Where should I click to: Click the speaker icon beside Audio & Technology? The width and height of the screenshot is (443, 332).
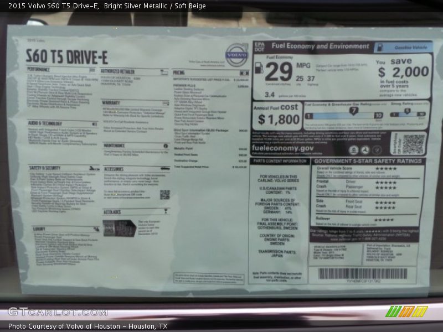[x=94, y=124]
